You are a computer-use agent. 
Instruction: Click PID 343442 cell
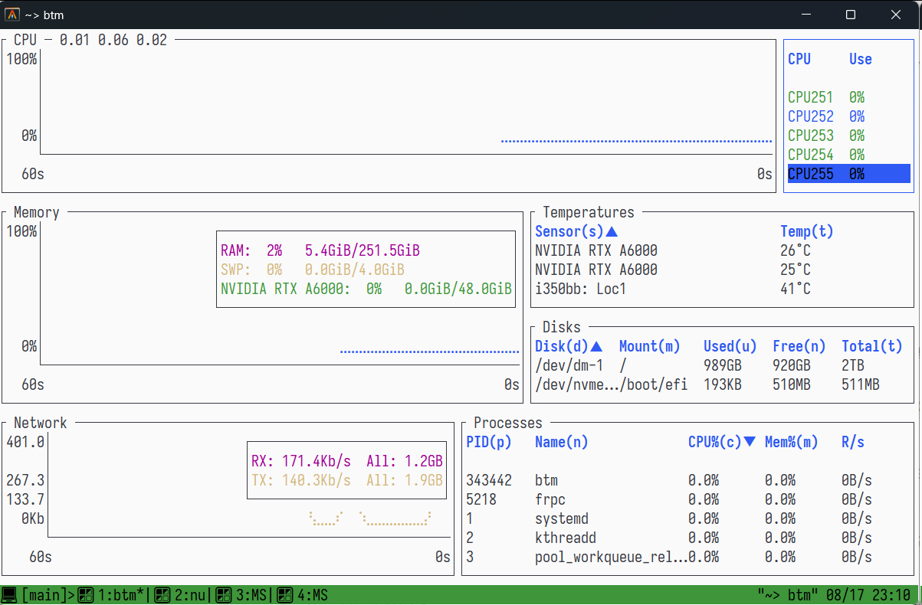pos(489,480)
